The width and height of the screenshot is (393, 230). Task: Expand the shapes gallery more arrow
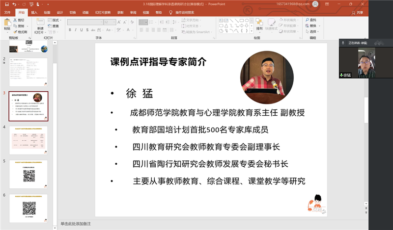click(252, 31)
